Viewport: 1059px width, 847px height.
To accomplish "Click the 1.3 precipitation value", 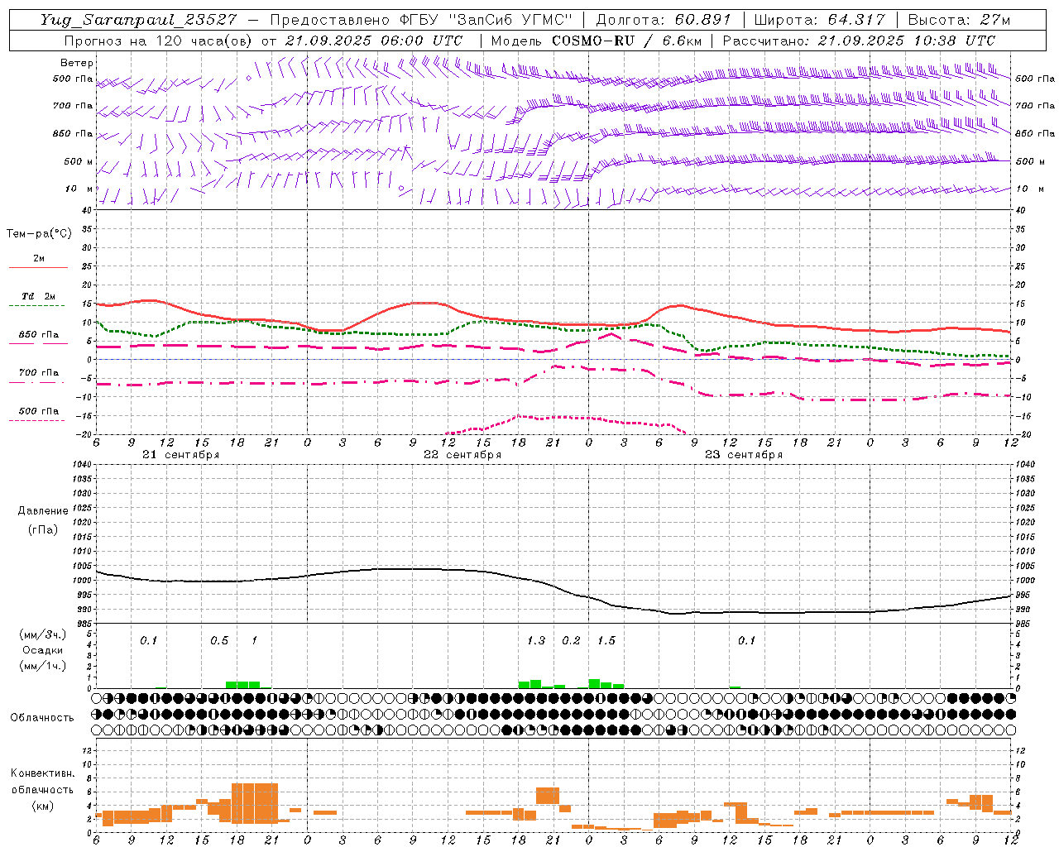I will click(536, 641).
